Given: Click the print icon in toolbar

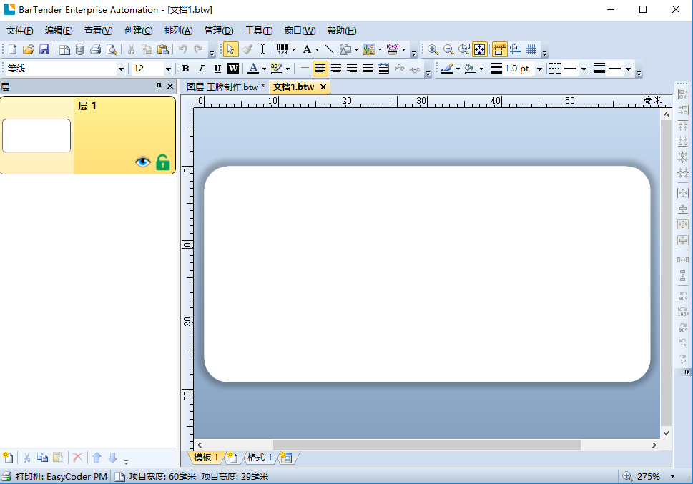Looking at the screenshot, I should (95, 49).
